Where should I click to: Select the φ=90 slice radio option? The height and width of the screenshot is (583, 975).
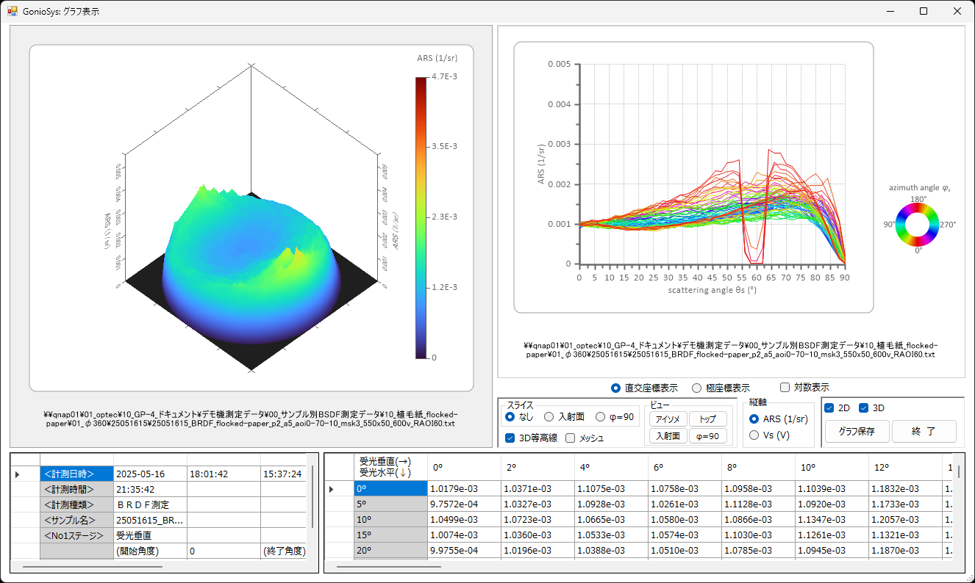coord(601,417)
